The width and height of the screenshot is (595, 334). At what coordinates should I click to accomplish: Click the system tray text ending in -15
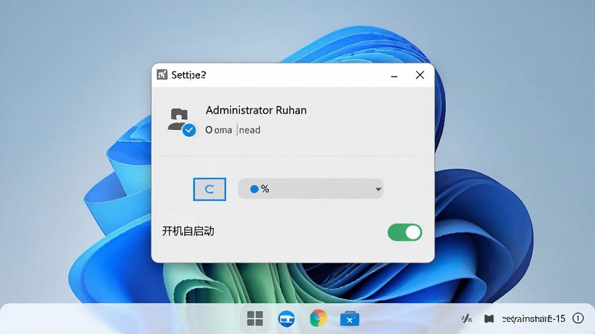point(533,319)
